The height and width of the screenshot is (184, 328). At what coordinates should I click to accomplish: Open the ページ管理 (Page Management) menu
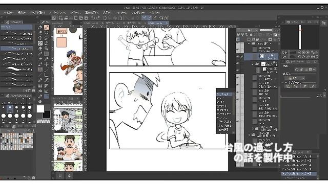pos(37,12)
